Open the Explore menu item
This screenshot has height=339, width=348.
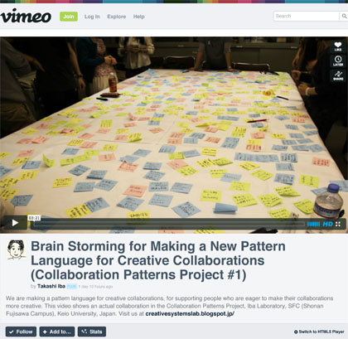coord(117,17)
